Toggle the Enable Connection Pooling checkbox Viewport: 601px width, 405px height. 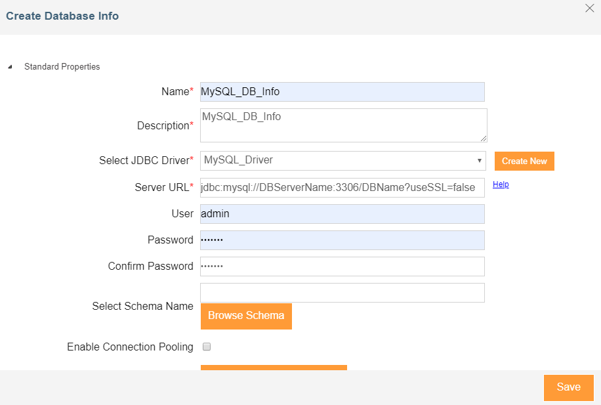[x=207, y=347]
